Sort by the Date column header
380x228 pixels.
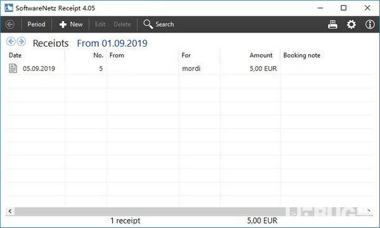(15, 56)
